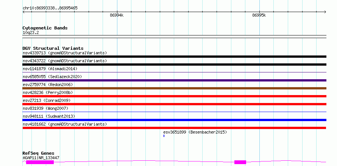Click the purple bar of nsv6585055
Image resolution: width=337 pixels, height=166 pixels.
tap(174, 80)
